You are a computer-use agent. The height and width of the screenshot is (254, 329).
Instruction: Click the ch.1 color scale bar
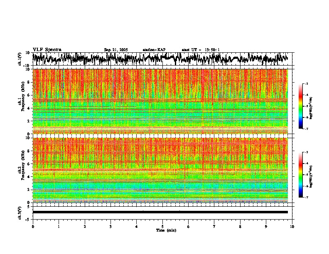(300, 106)
